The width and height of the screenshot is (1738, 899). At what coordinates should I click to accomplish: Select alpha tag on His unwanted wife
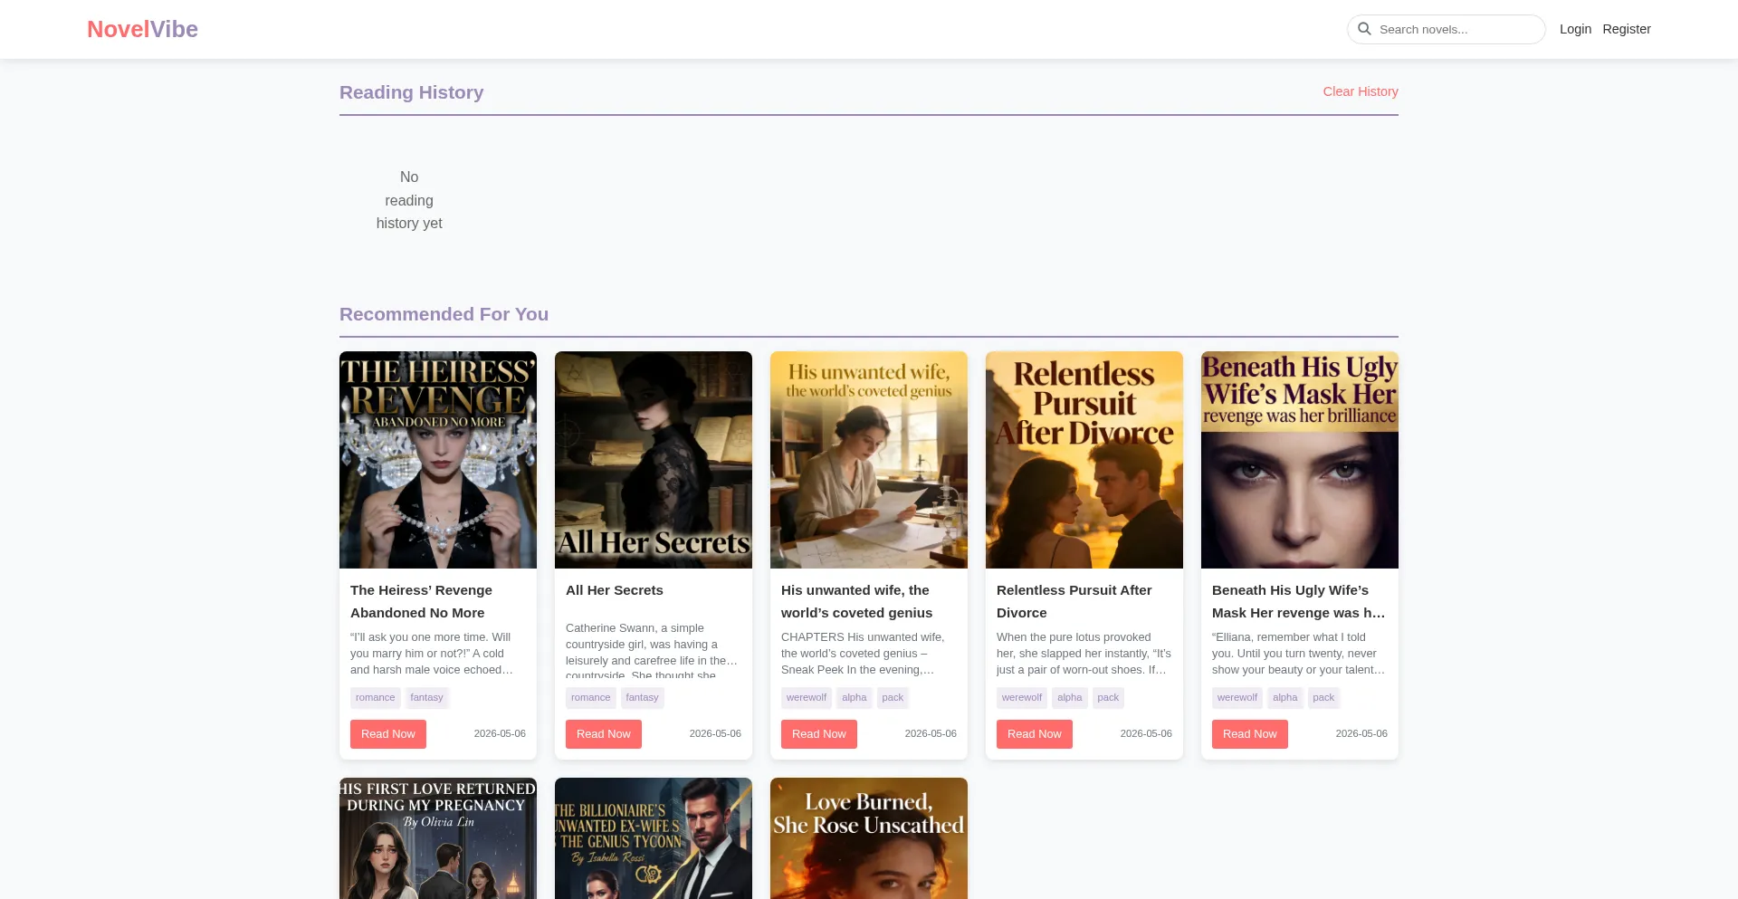coord(855,698)
